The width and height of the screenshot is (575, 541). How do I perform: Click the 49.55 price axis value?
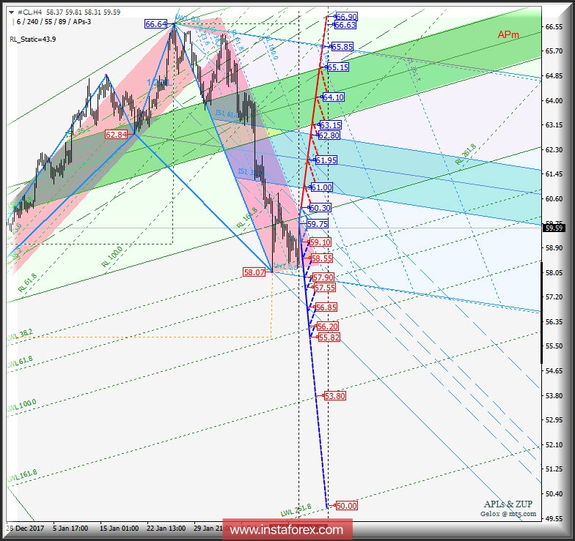click(x=554, y=518)
